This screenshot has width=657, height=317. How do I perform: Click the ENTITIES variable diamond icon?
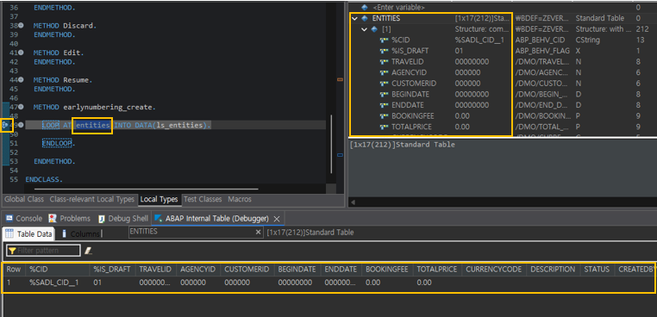click(365, 18)
